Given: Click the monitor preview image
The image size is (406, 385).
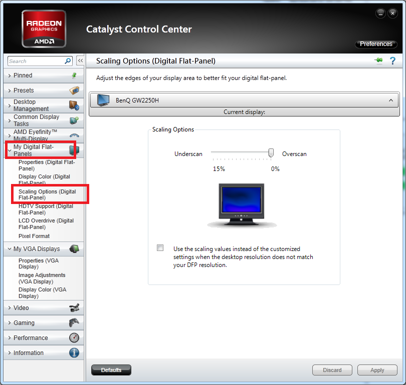Looking at the screenshot, I should pos(242,205).
